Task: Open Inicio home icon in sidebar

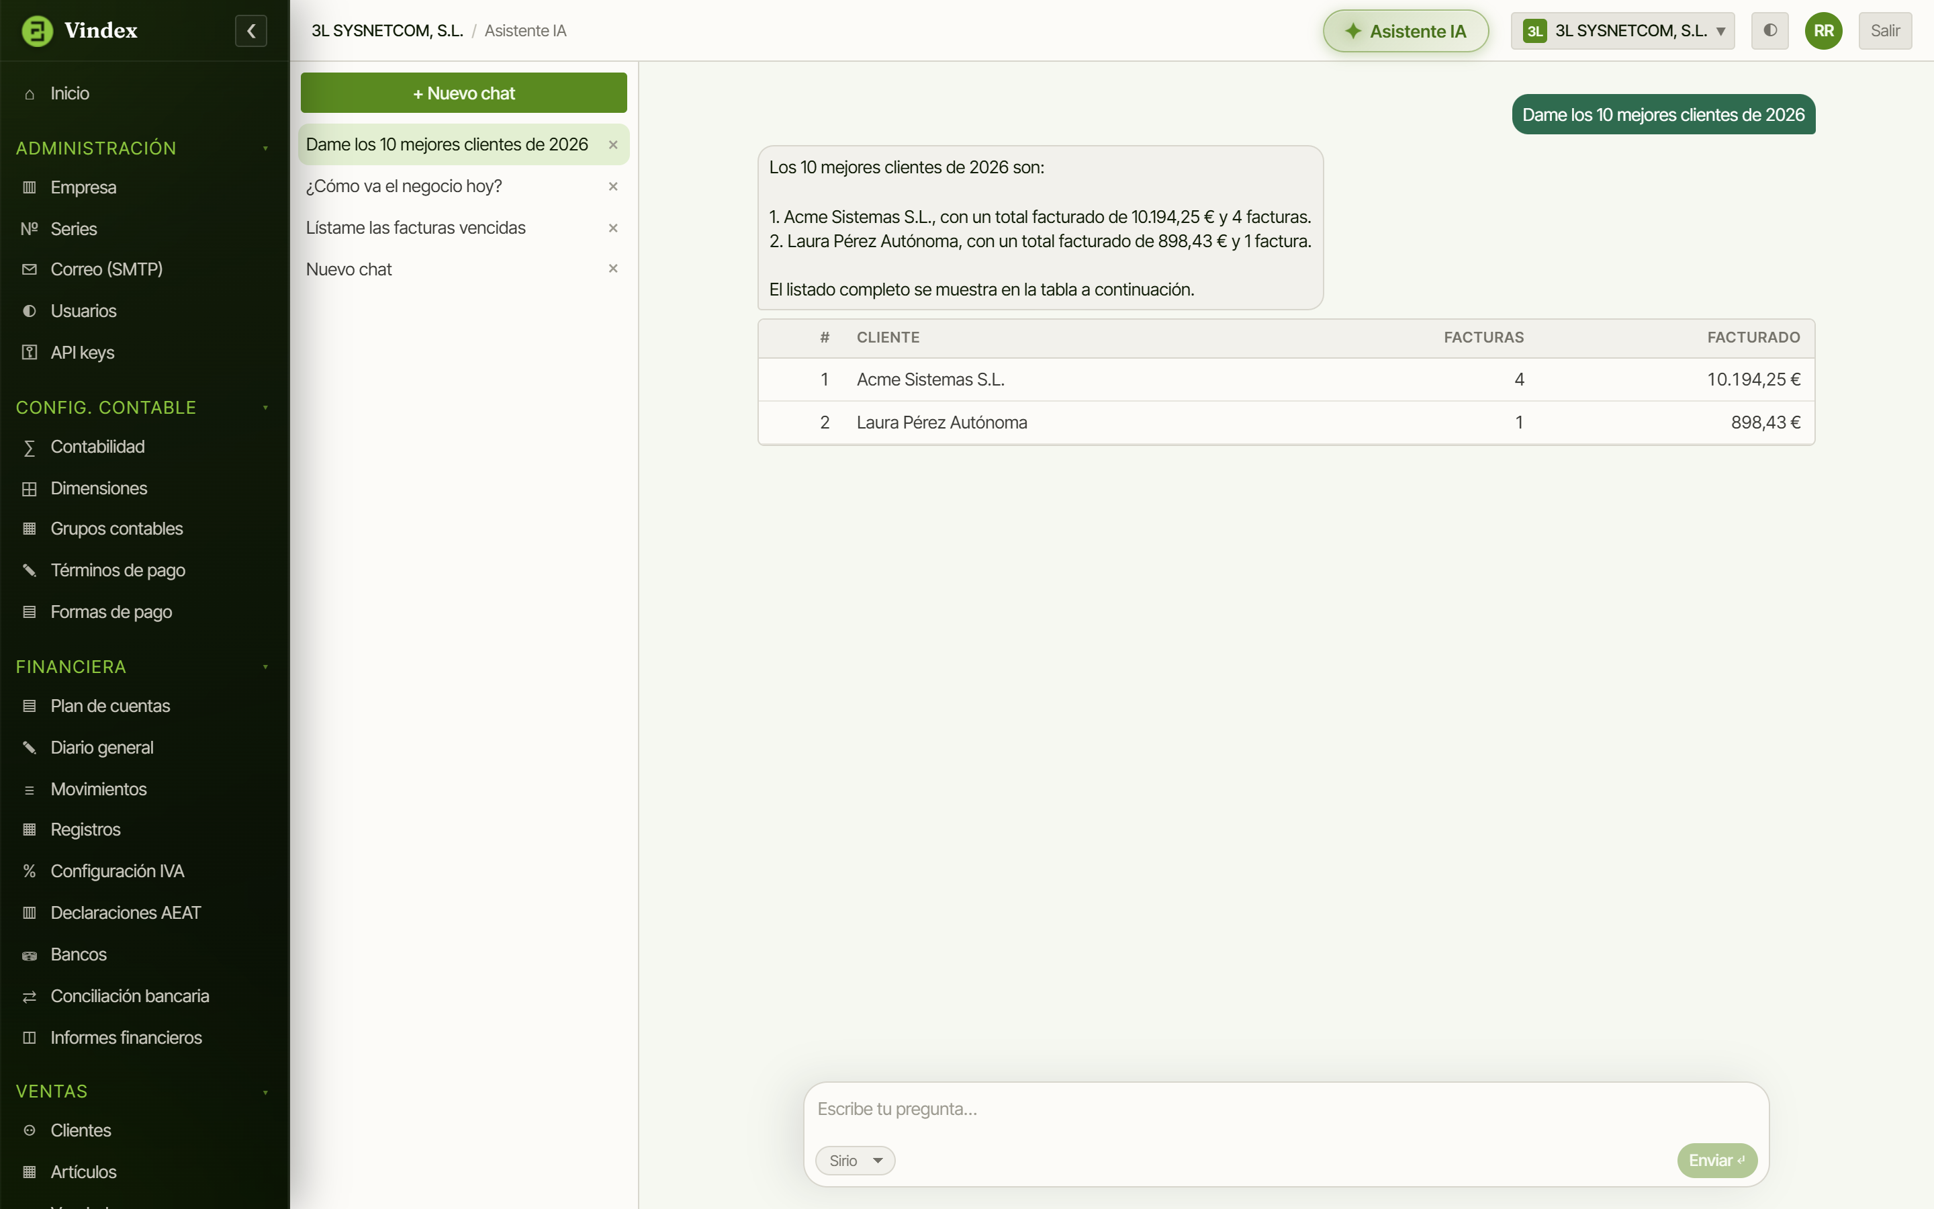Action: coord(30,93)
